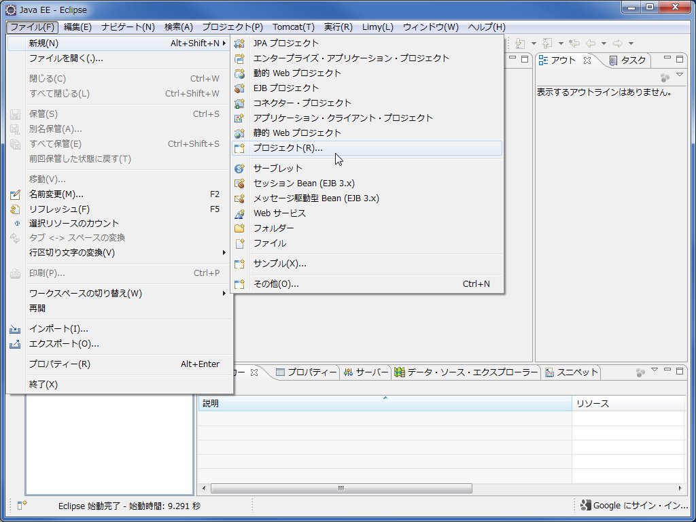The image size is (696, 522).
Task: Click the エクスポート(O) icon
Action: [x=15, y=344]
